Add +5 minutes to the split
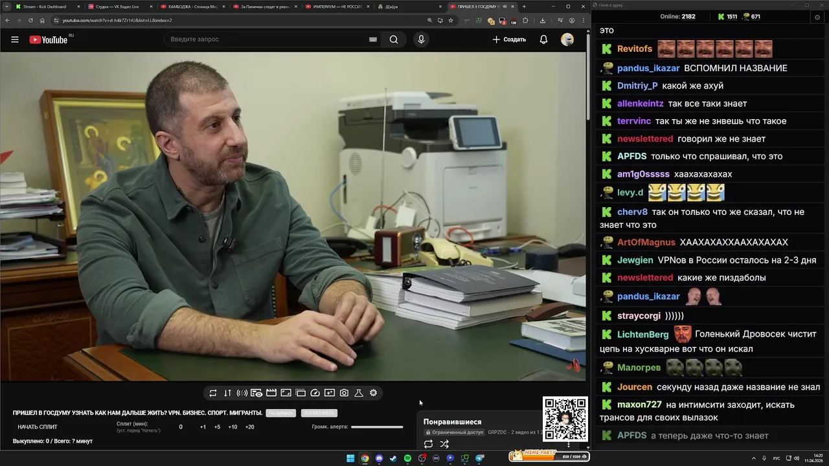This screenshot has width=829, height=466. [x=217, y=427]
